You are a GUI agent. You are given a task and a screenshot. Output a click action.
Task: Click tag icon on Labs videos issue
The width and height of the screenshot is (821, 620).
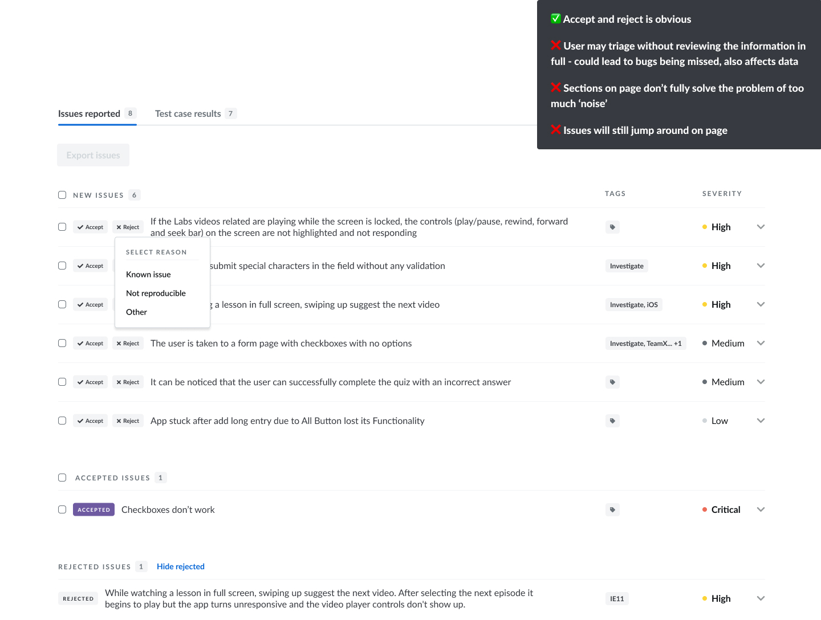[612, 227]
